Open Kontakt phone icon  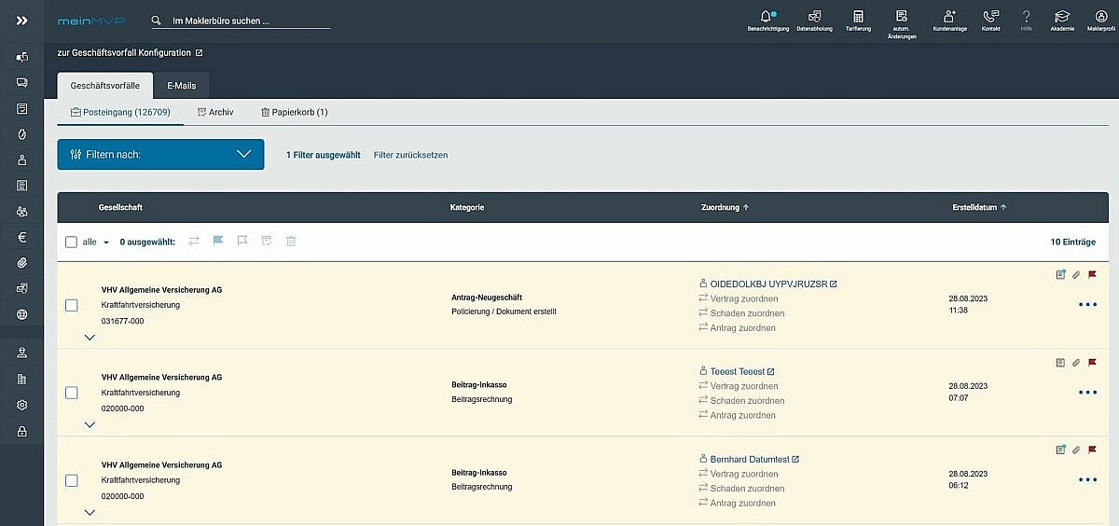click(x=991, y=17)
